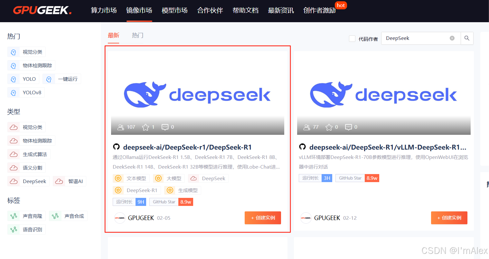Viewport: 489px width, 259px height.
Task: Select the 物体检测跟踪 tag under 热门
Action: point(31,65)
